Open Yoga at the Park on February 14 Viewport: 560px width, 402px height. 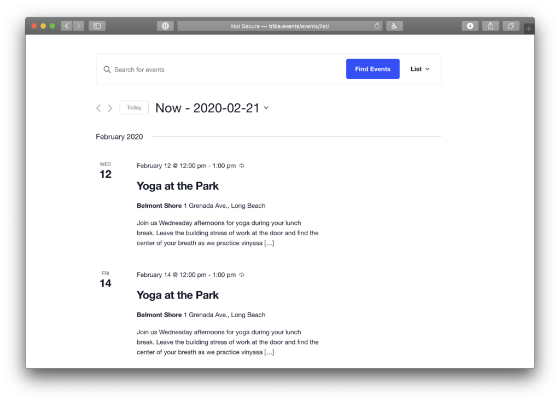point(178,295)
